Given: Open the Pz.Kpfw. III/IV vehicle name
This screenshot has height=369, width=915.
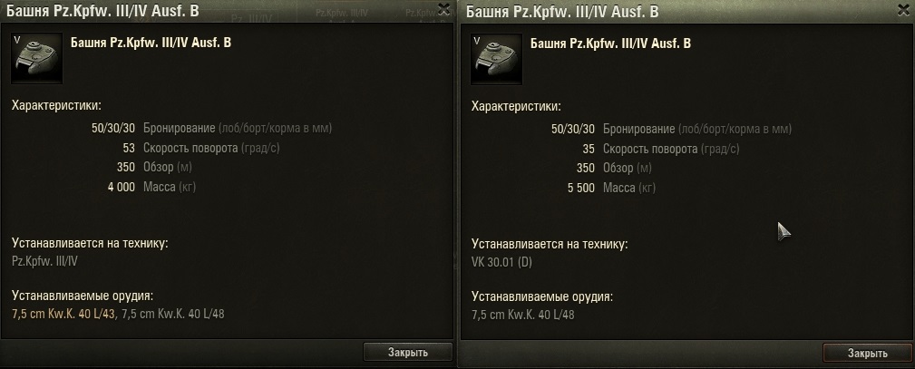Looking at the screenshot, I should [x=44, y=261].
